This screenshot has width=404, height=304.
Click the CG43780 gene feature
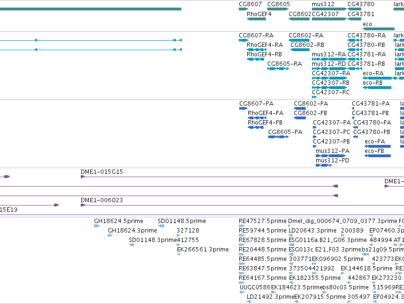355,9
